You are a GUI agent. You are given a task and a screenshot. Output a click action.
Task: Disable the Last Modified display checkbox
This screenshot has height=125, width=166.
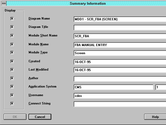[x=12, y=70]
